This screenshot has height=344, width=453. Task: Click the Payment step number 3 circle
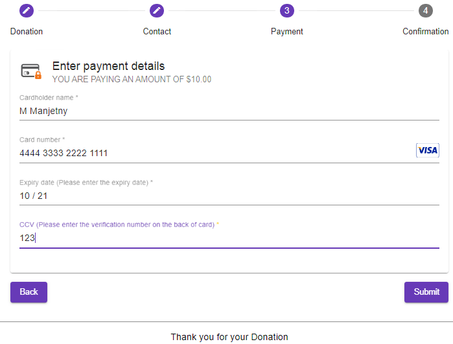pos(287,10)
